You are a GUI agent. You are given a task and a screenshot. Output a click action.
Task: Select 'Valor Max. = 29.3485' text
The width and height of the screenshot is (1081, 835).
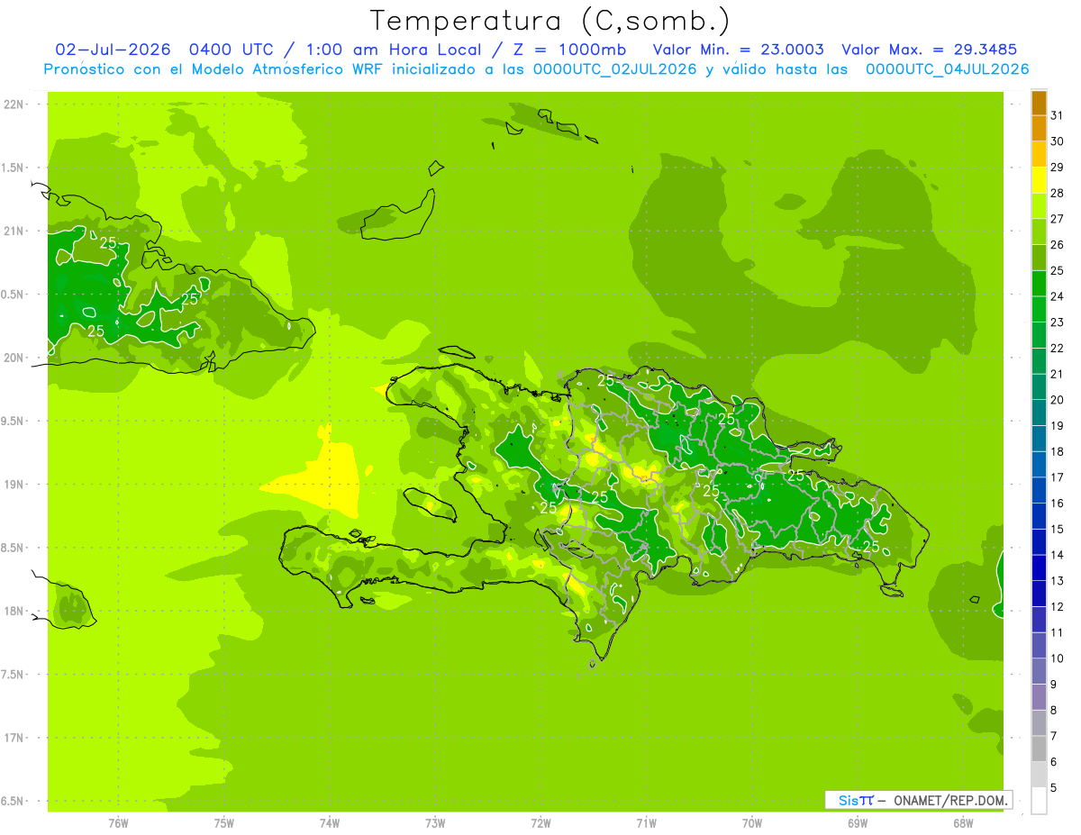(x=930, y=50)
